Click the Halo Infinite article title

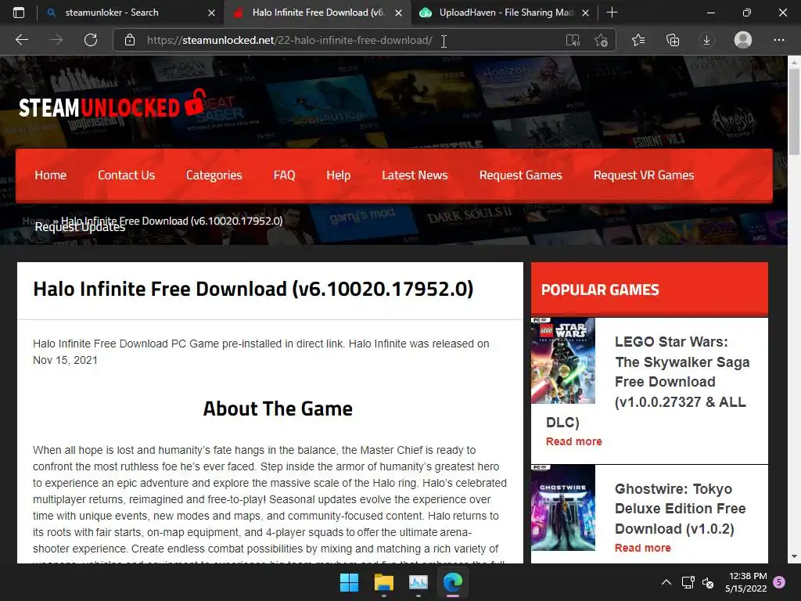click(x=253, y=289)
